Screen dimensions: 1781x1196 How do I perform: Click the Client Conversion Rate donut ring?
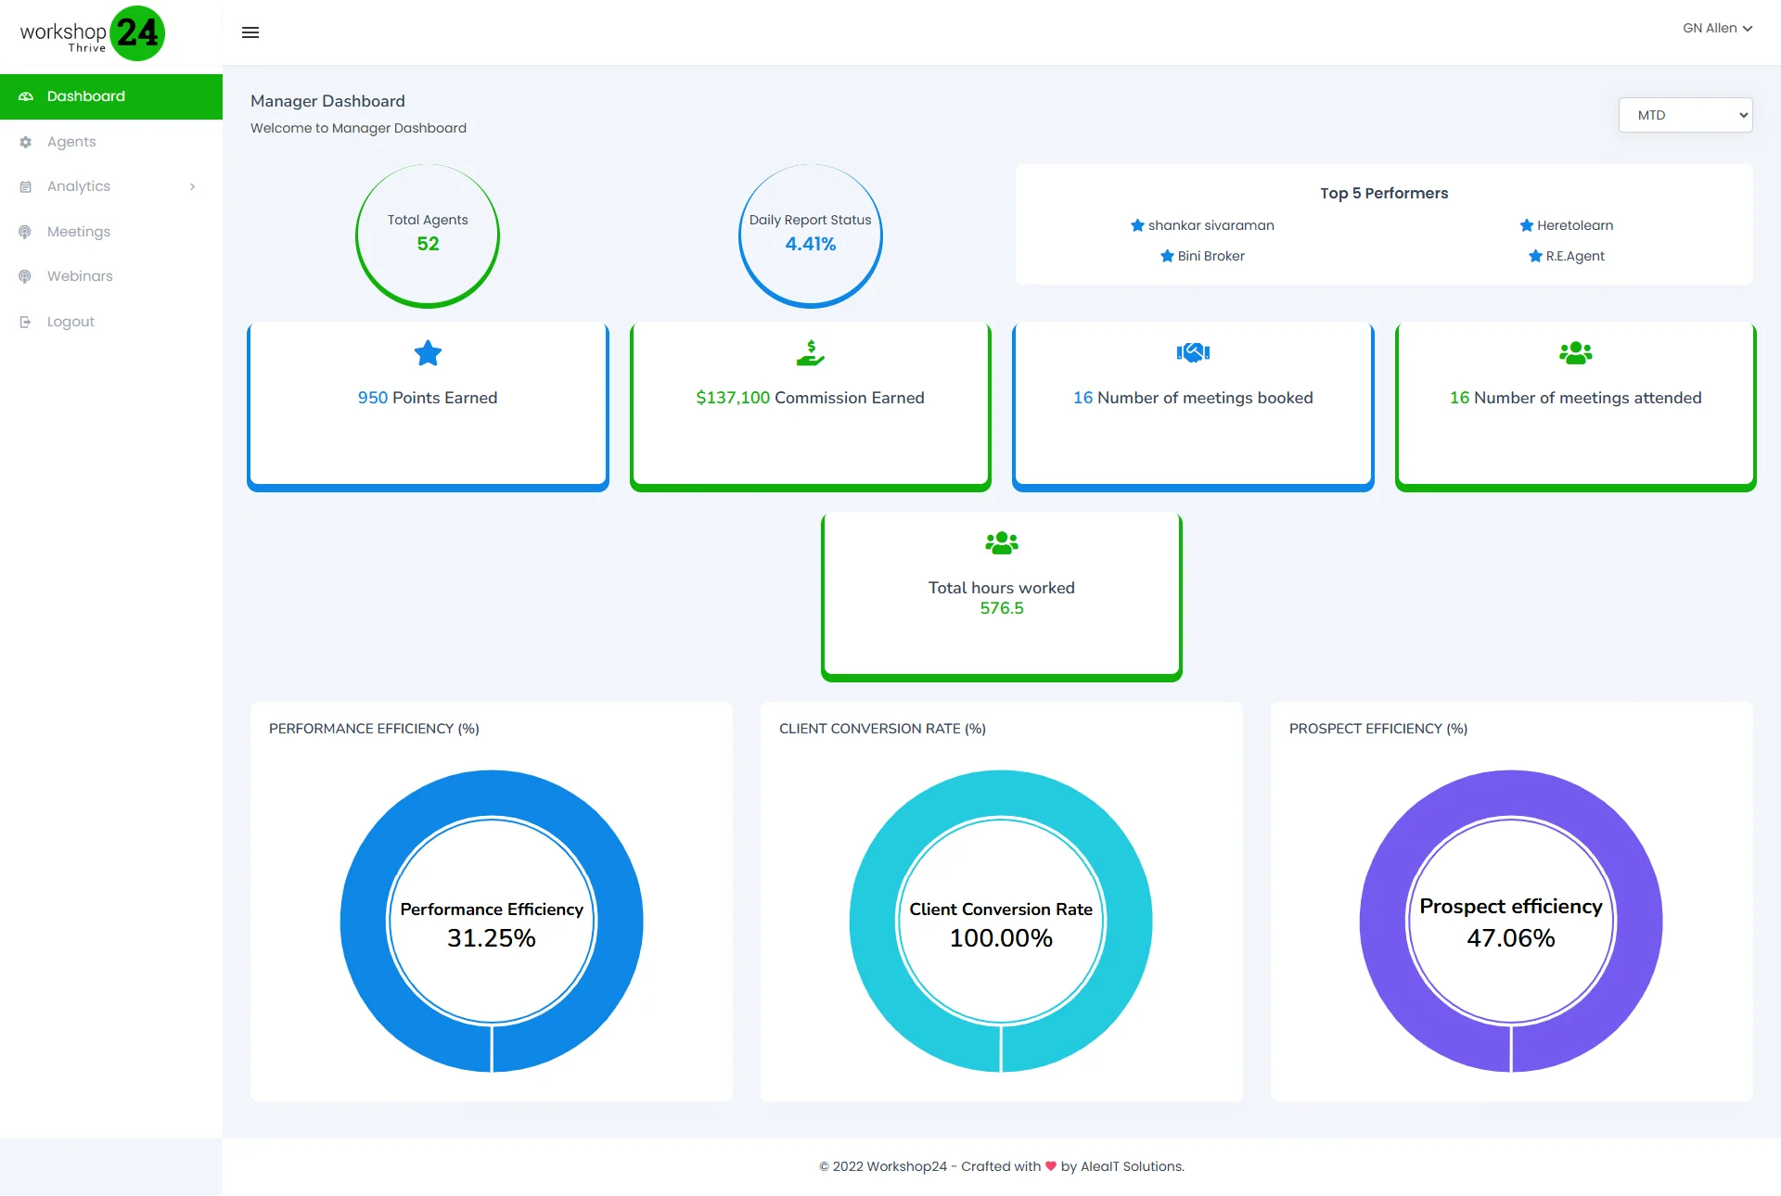[x=874, y=922]
